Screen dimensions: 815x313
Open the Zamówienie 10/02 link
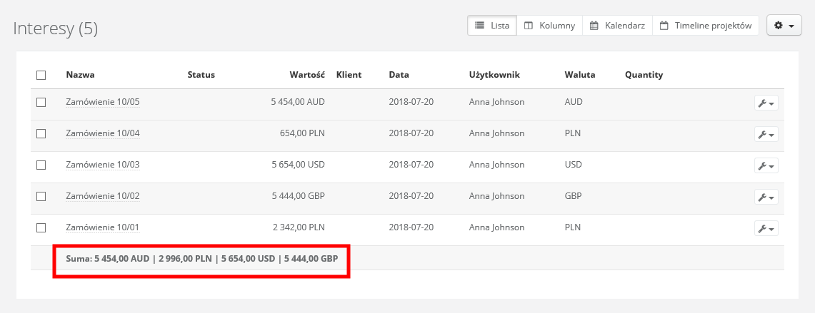pos(102,196)
